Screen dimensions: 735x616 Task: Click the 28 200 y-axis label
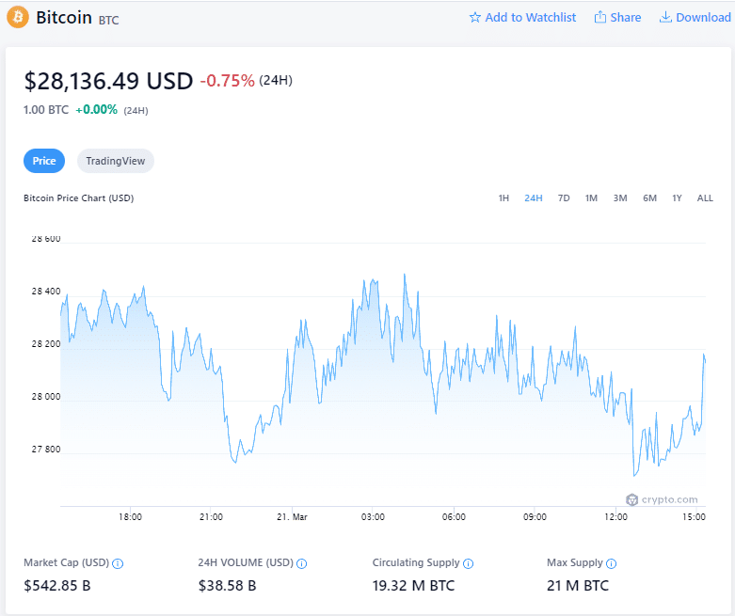[x=46, y=344]
